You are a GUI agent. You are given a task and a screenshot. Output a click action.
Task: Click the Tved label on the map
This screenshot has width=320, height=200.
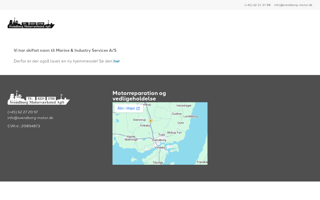[x=162, y=135]
